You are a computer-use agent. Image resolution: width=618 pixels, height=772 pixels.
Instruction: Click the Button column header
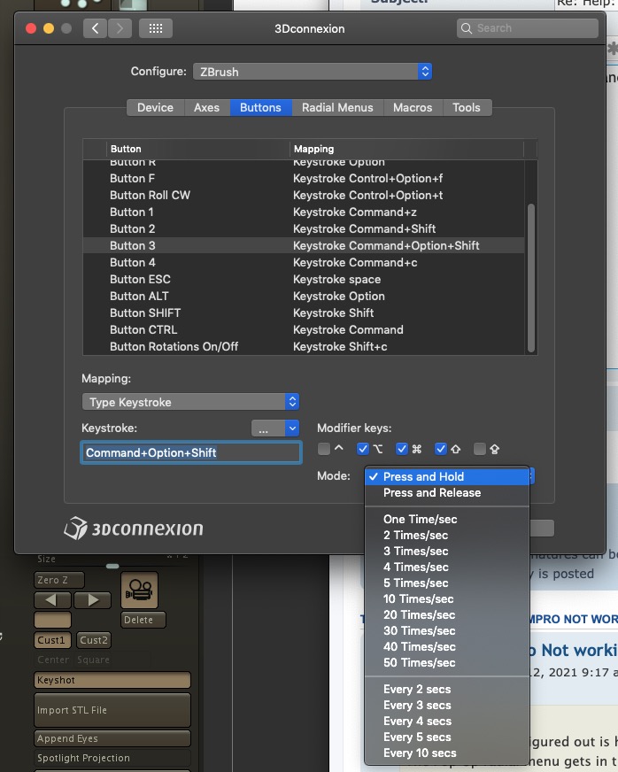pos(198,149)
